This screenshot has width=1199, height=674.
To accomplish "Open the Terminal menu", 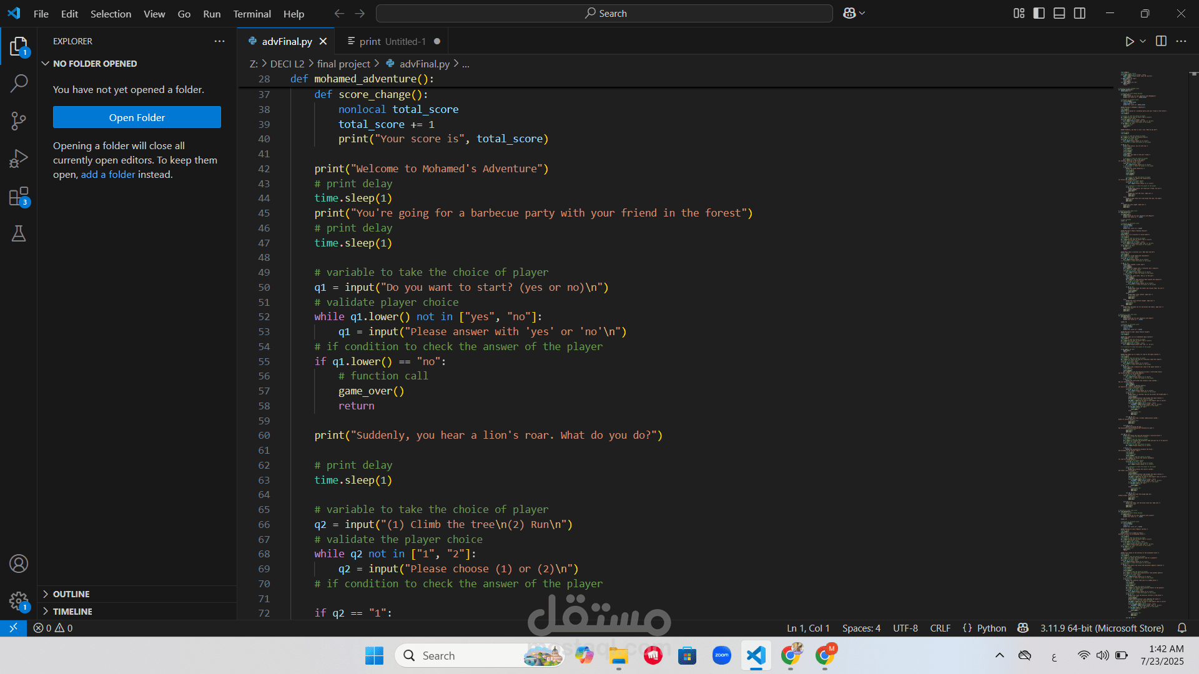I will coord(252,14).
